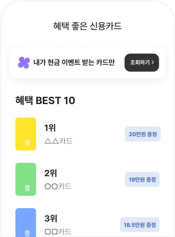The height and width of the screenshot is (237, 175).
Task: Click the chevron arrow in 조회하기 button
Action: click(x=153, y=63)
